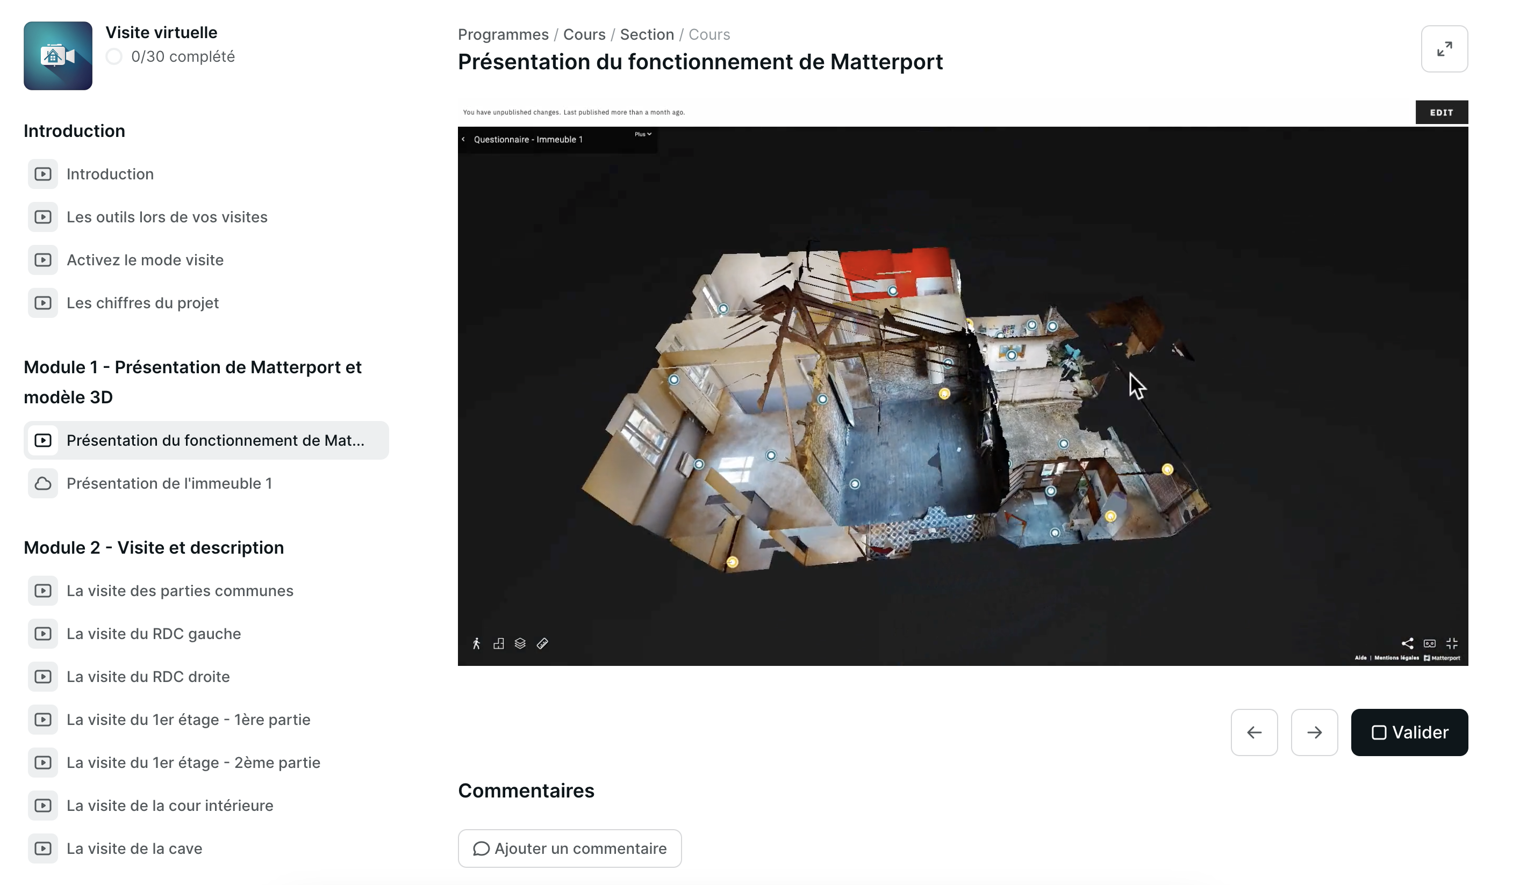The height and width of the screenshot is (885, 1534).
Task: Go to next lesson with right arrow
Action: (1314, 732)
